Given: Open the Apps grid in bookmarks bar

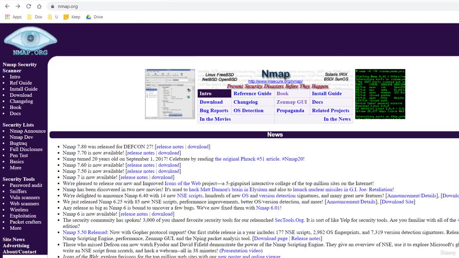Looking at the screenshot, I should (x=13, y=17).
